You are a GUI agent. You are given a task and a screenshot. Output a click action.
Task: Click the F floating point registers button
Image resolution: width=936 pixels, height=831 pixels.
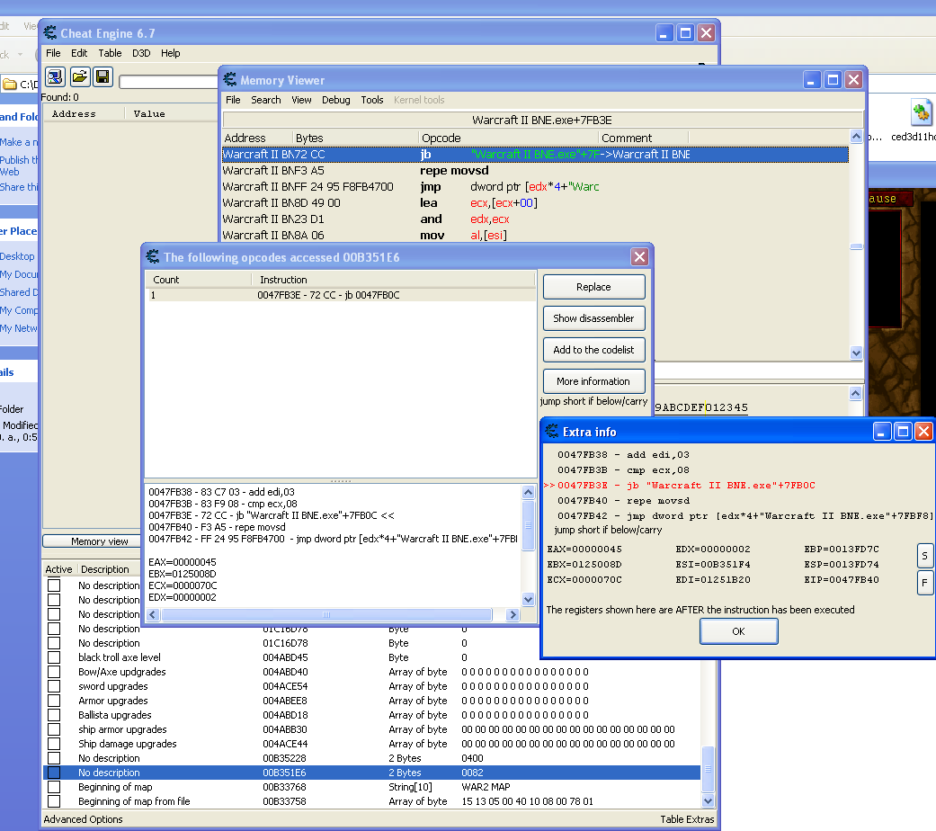click(923, 584)
